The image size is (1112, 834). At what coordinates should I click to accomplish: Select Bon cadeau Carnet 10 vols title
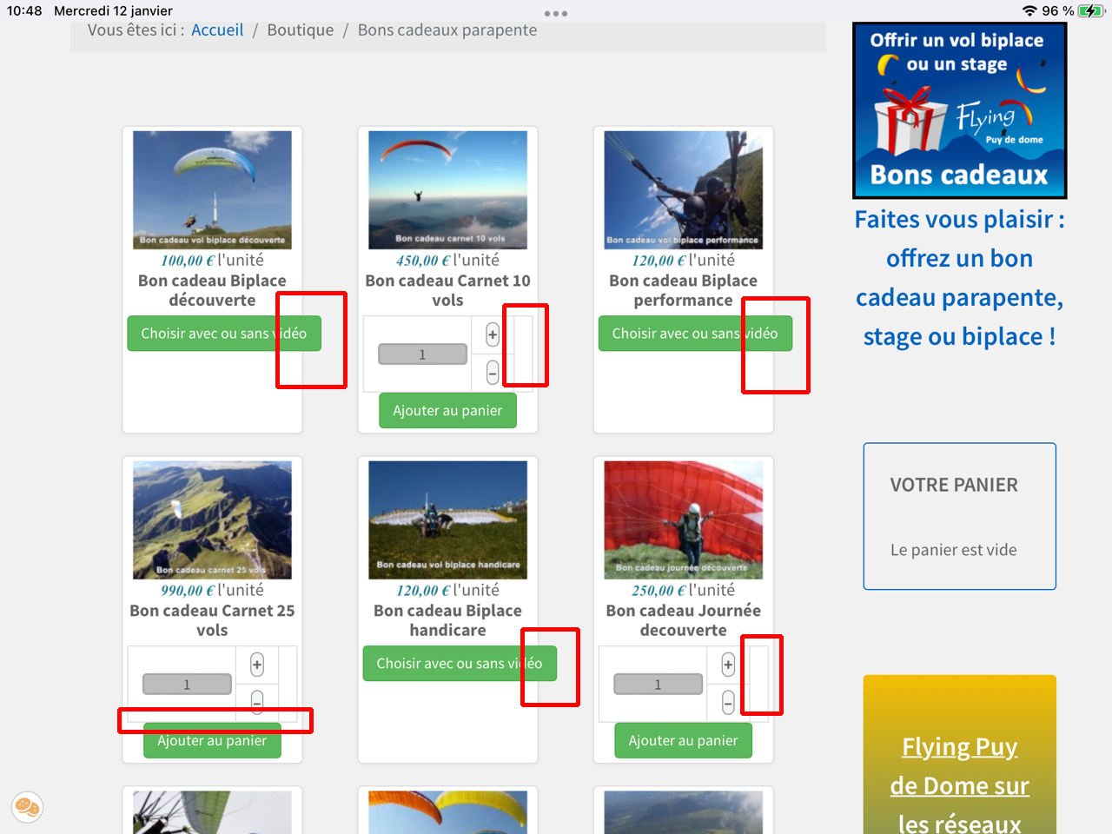pos(447,290)
